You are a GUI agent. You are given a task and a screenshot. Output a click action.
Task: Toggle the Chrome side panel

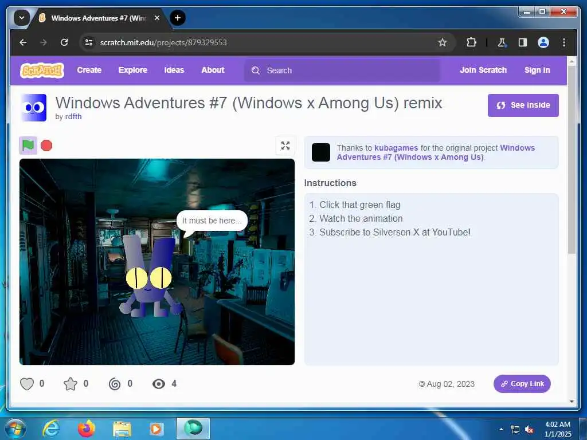coord(523,42)
